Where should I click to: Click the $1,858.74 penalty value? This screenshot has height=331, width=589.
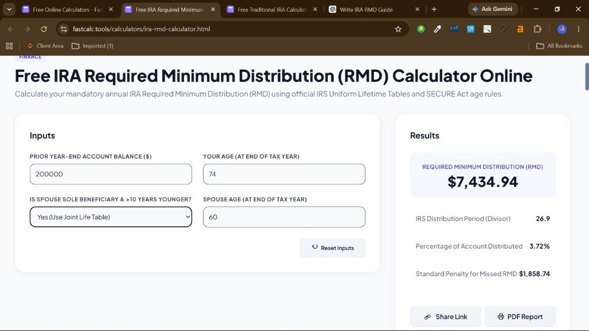(534, 274)
